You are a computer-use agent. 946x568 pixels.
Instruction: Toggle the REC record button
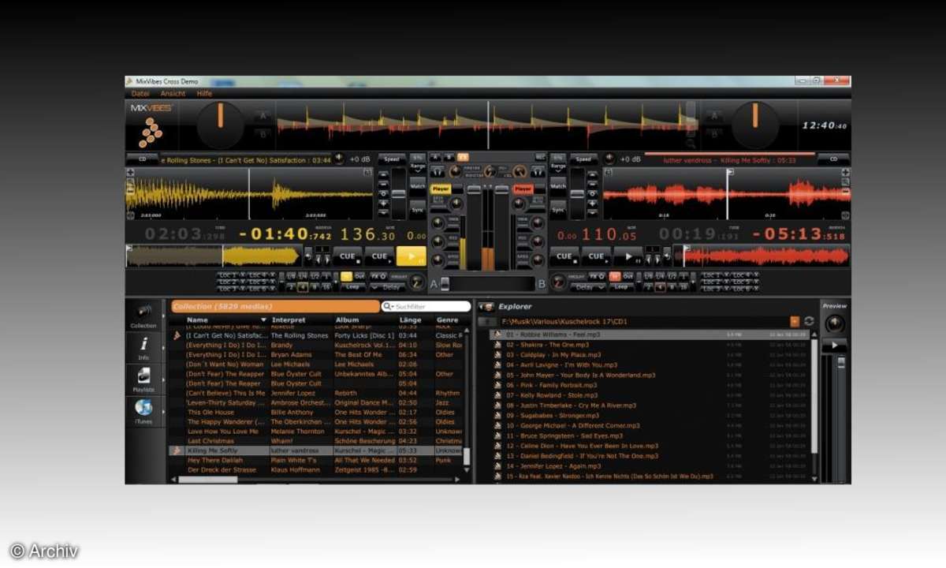tap(540, 156)
